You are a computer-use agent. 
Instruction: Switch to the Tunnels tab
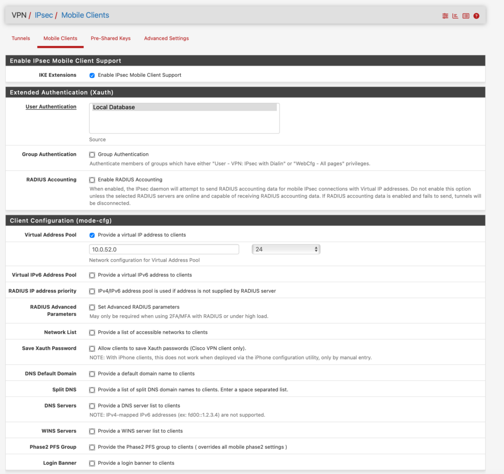tap(21, 38)
